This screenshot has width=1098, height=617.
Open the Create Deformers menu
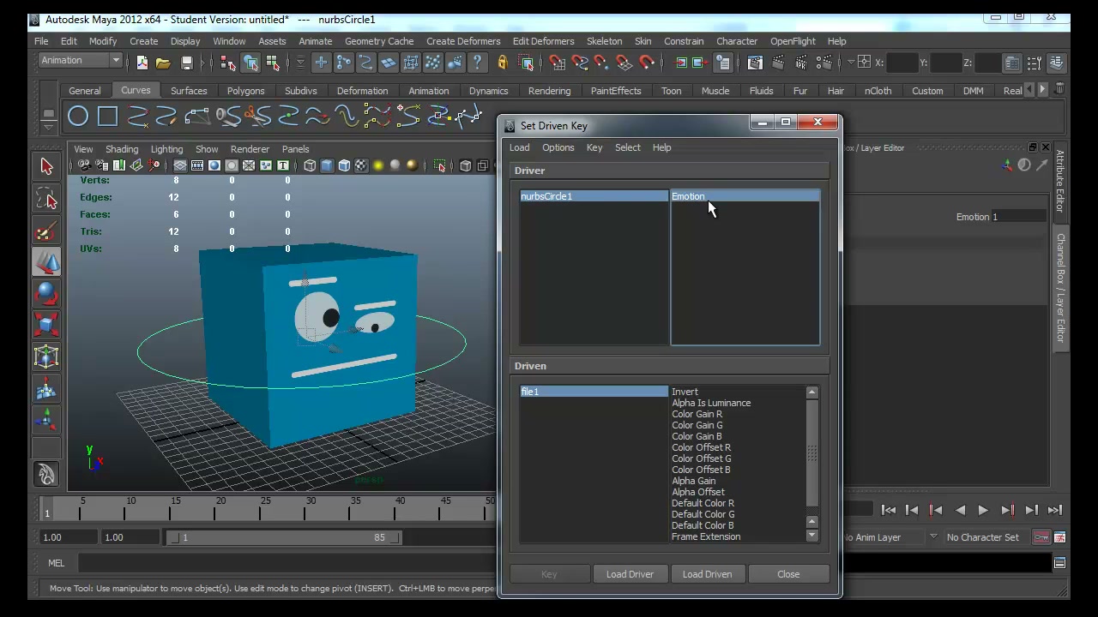(463, 41)
